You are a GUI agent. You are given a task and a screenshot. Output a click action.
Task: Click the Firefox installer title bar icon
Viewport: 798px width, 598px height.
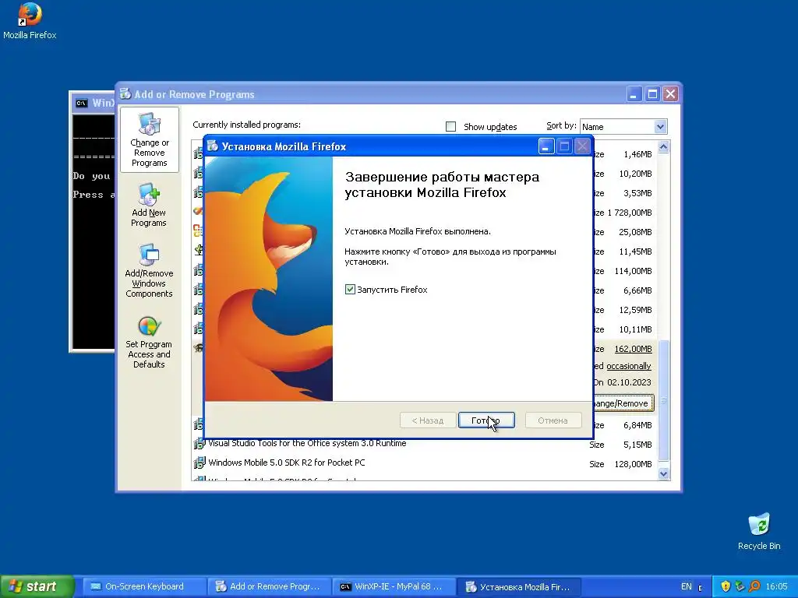pos(213,146)
